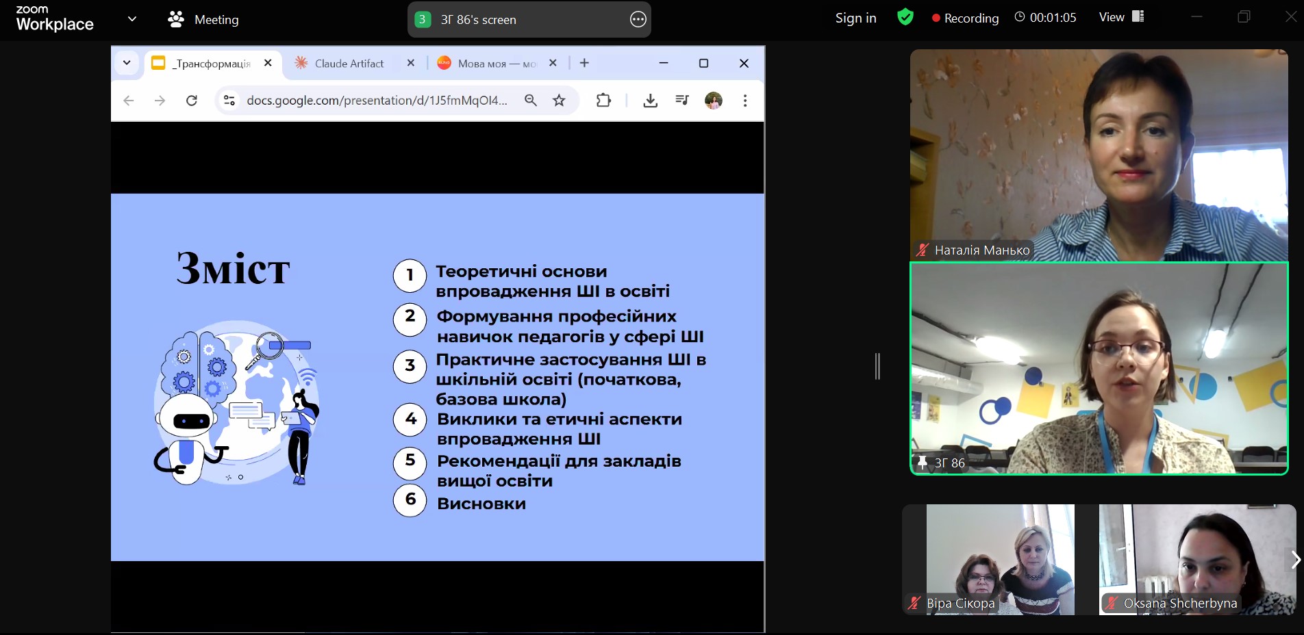Select Наталія Манько video thumbnail

[x=1099, y=155]
